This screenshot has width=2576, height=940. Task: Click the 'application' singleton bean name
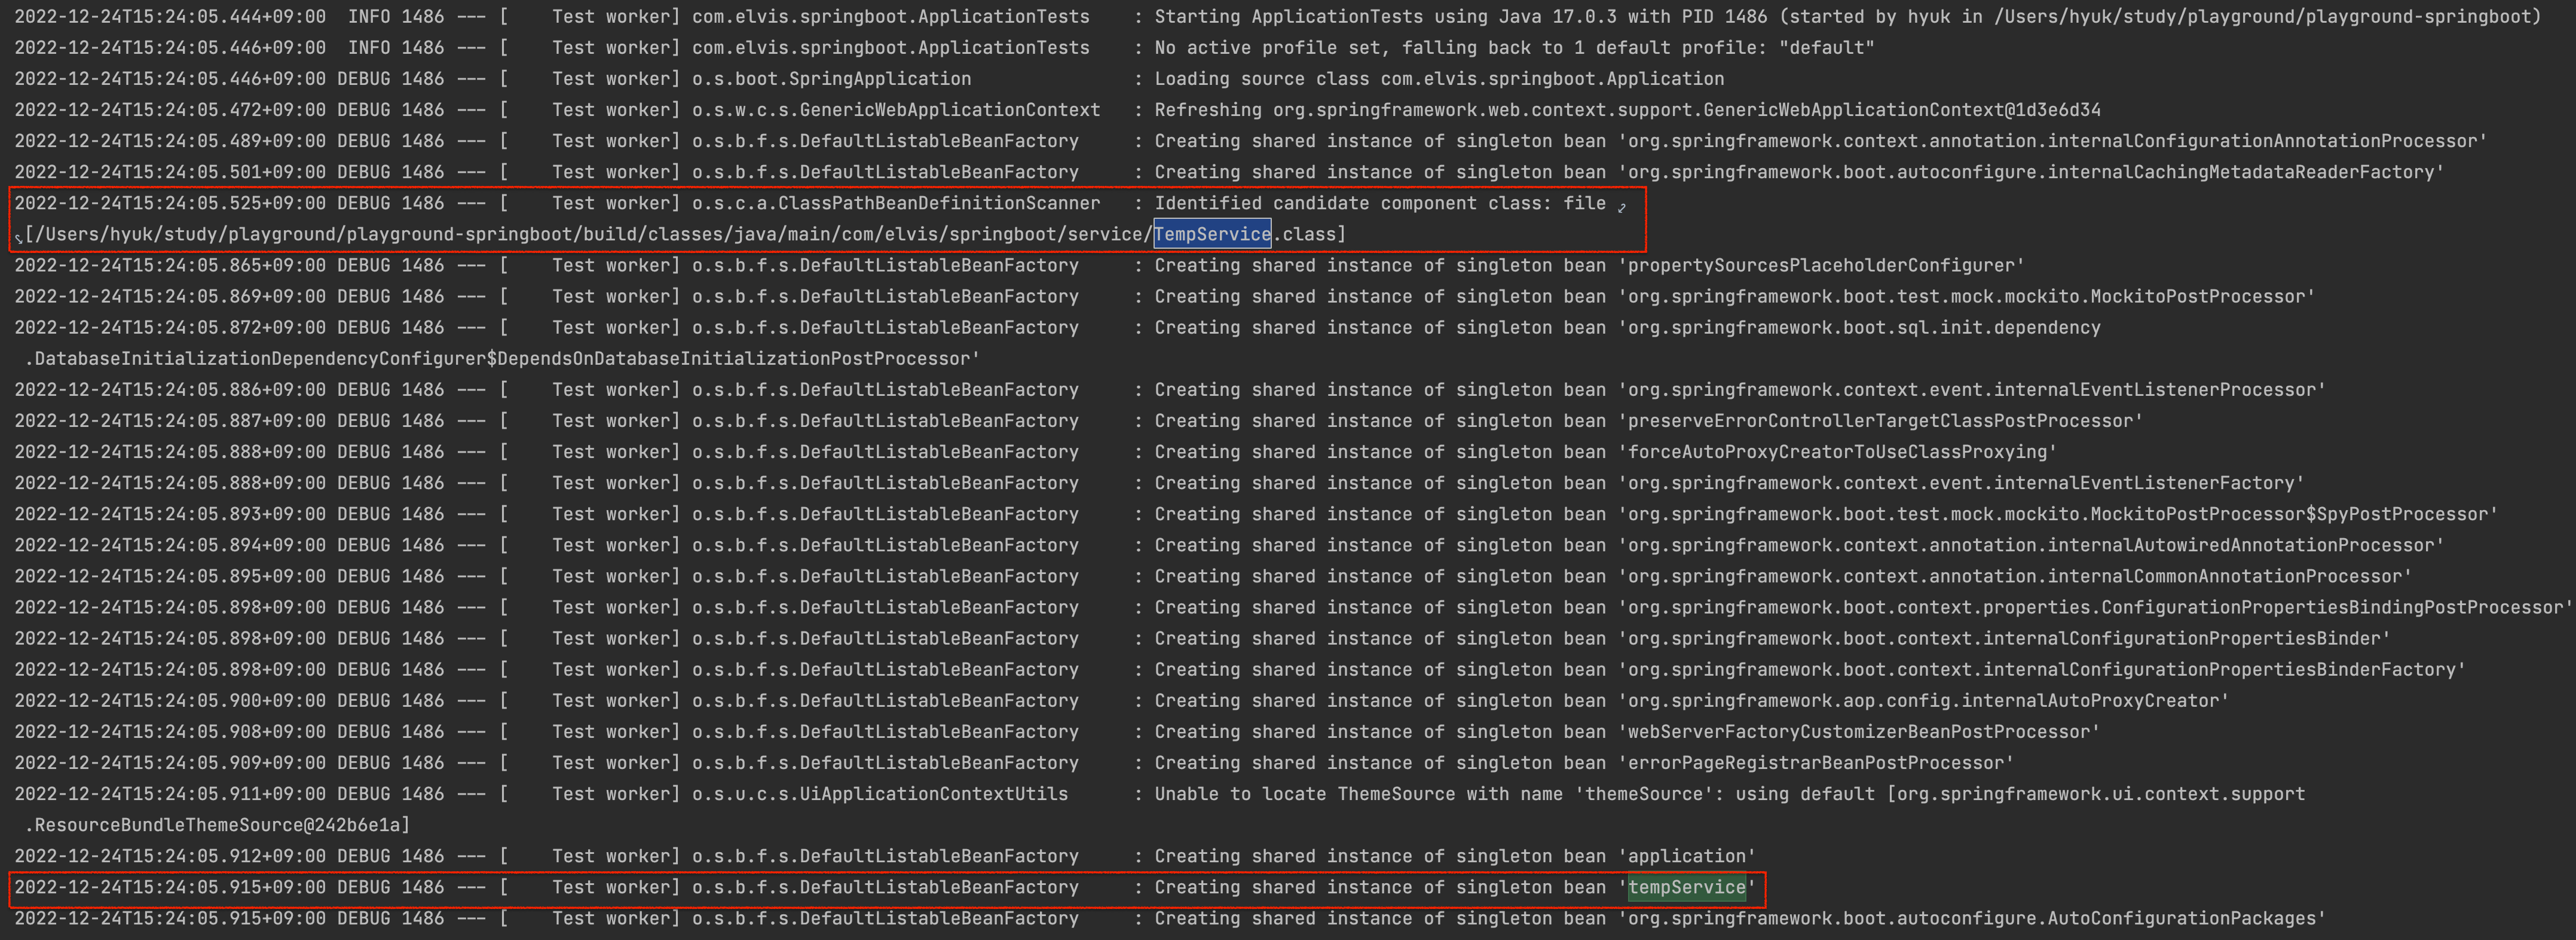coord(1687,856)
